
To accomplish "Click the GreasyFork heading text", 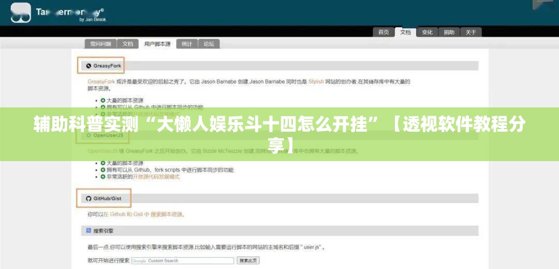I will click(x=107, y=66).
